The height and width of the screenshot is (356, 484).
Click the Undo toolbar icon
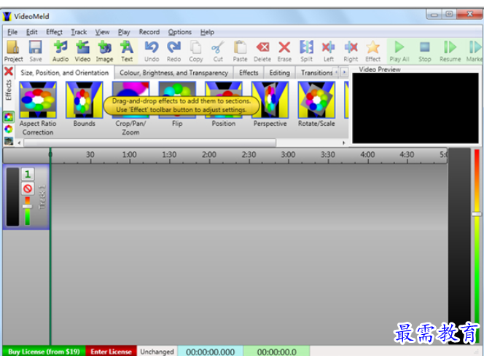point(152,51)
